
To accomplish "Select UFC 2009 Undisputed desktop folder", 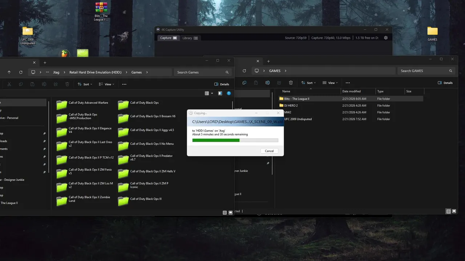I will click(28, 36).
